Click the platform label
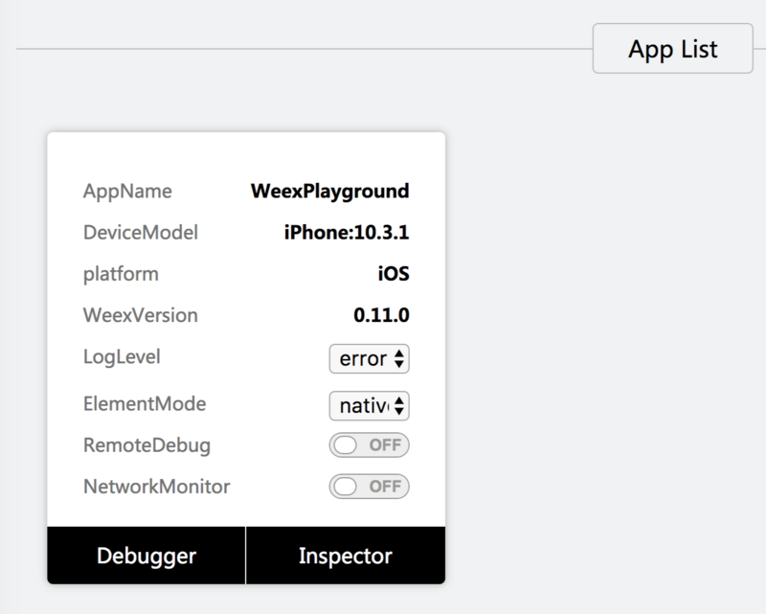Screen dimensions: 766x614 [x=121, y=274]
